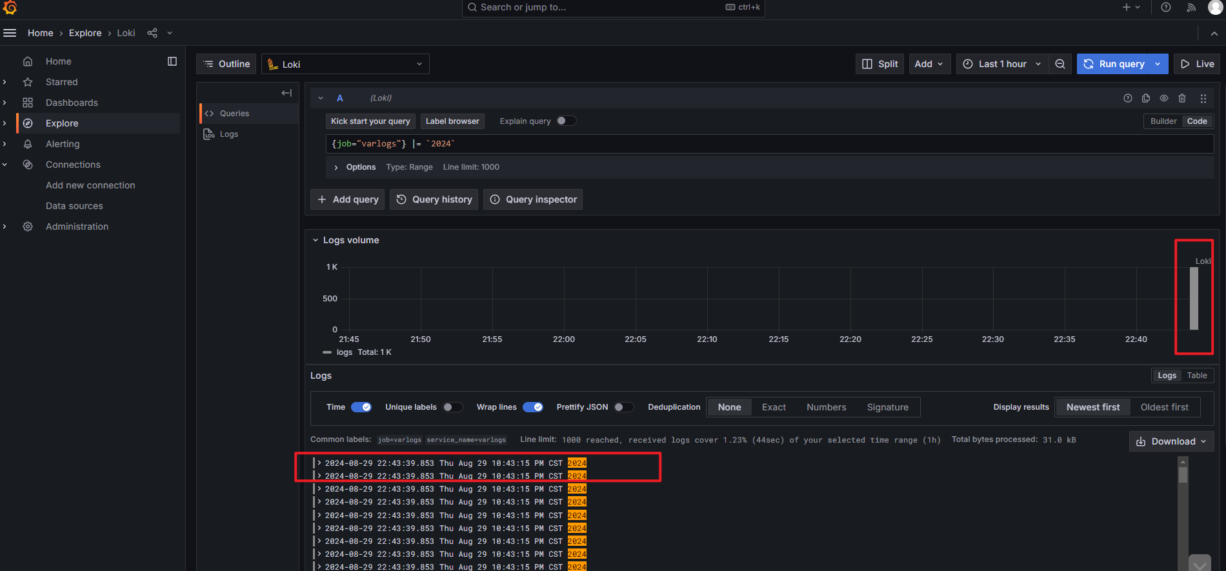Open Data sources in sidebar
1226x571 pixels.
point(74,206)
